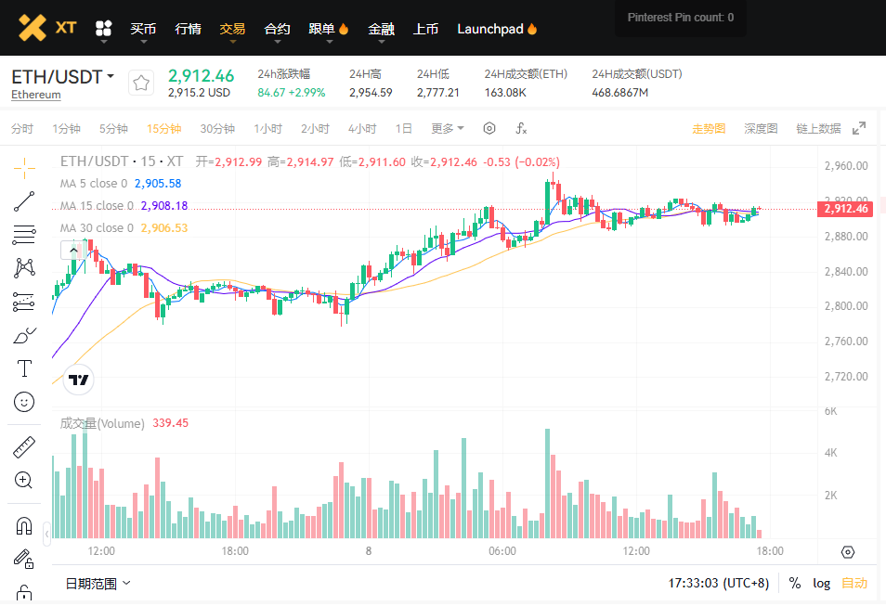Select the 1小时 timeframe

pyautogui.click(x=267, y=128)
